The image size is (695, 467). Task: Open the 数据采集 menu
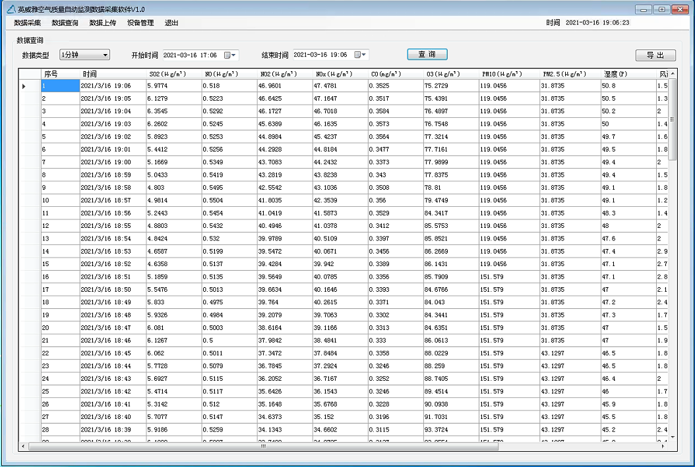[x=27, y=23]
